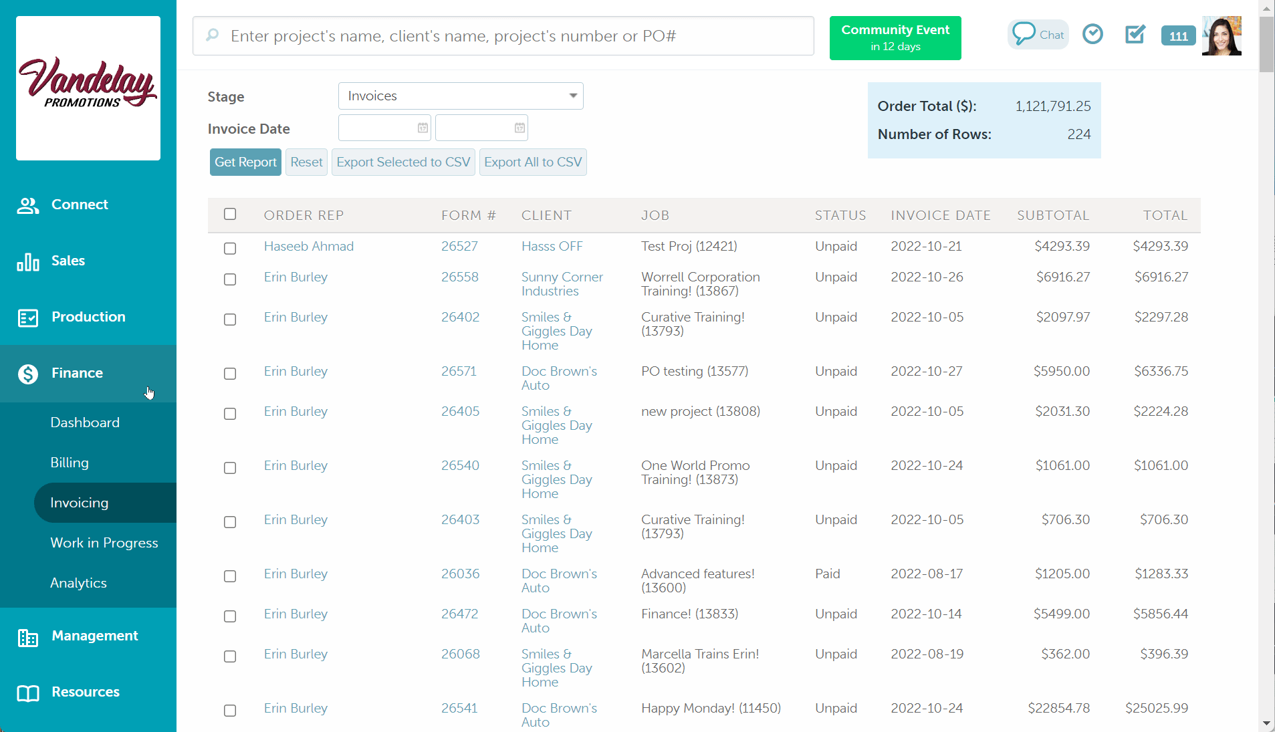Click Export All to CSV
1275x732 pixels.
[533, 162]
